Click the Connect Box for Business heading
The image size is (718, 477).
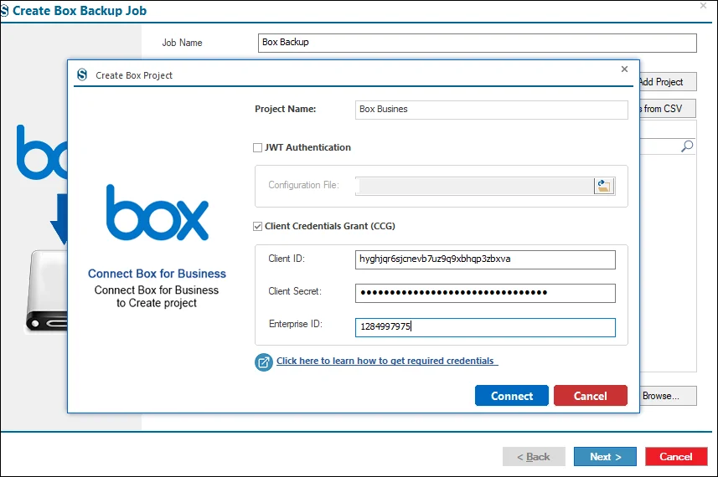point(157,274)
